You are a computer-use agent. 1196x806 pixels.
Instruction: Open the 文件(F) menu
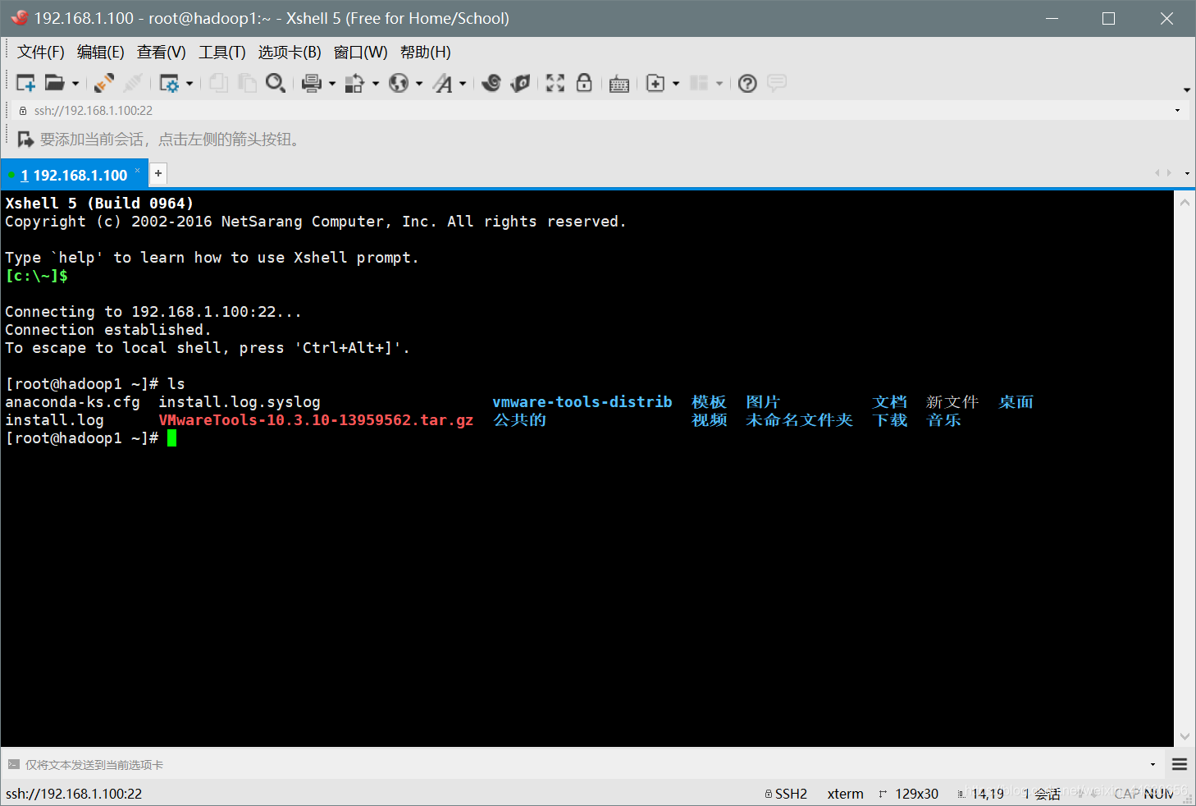[41, 53]
